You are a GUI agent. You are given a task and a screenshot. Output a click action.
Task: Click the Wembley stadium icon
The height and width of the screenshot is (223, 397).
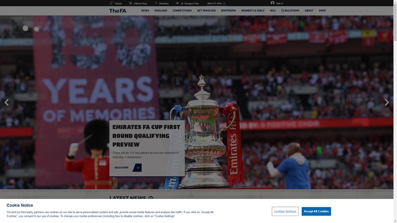click(156, 3)
